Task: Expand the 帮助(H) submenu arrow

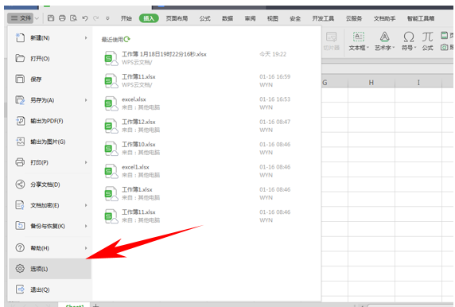Action: [x=86, y=248]
